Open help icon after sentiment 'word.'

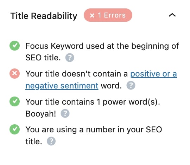coord(131,85)
